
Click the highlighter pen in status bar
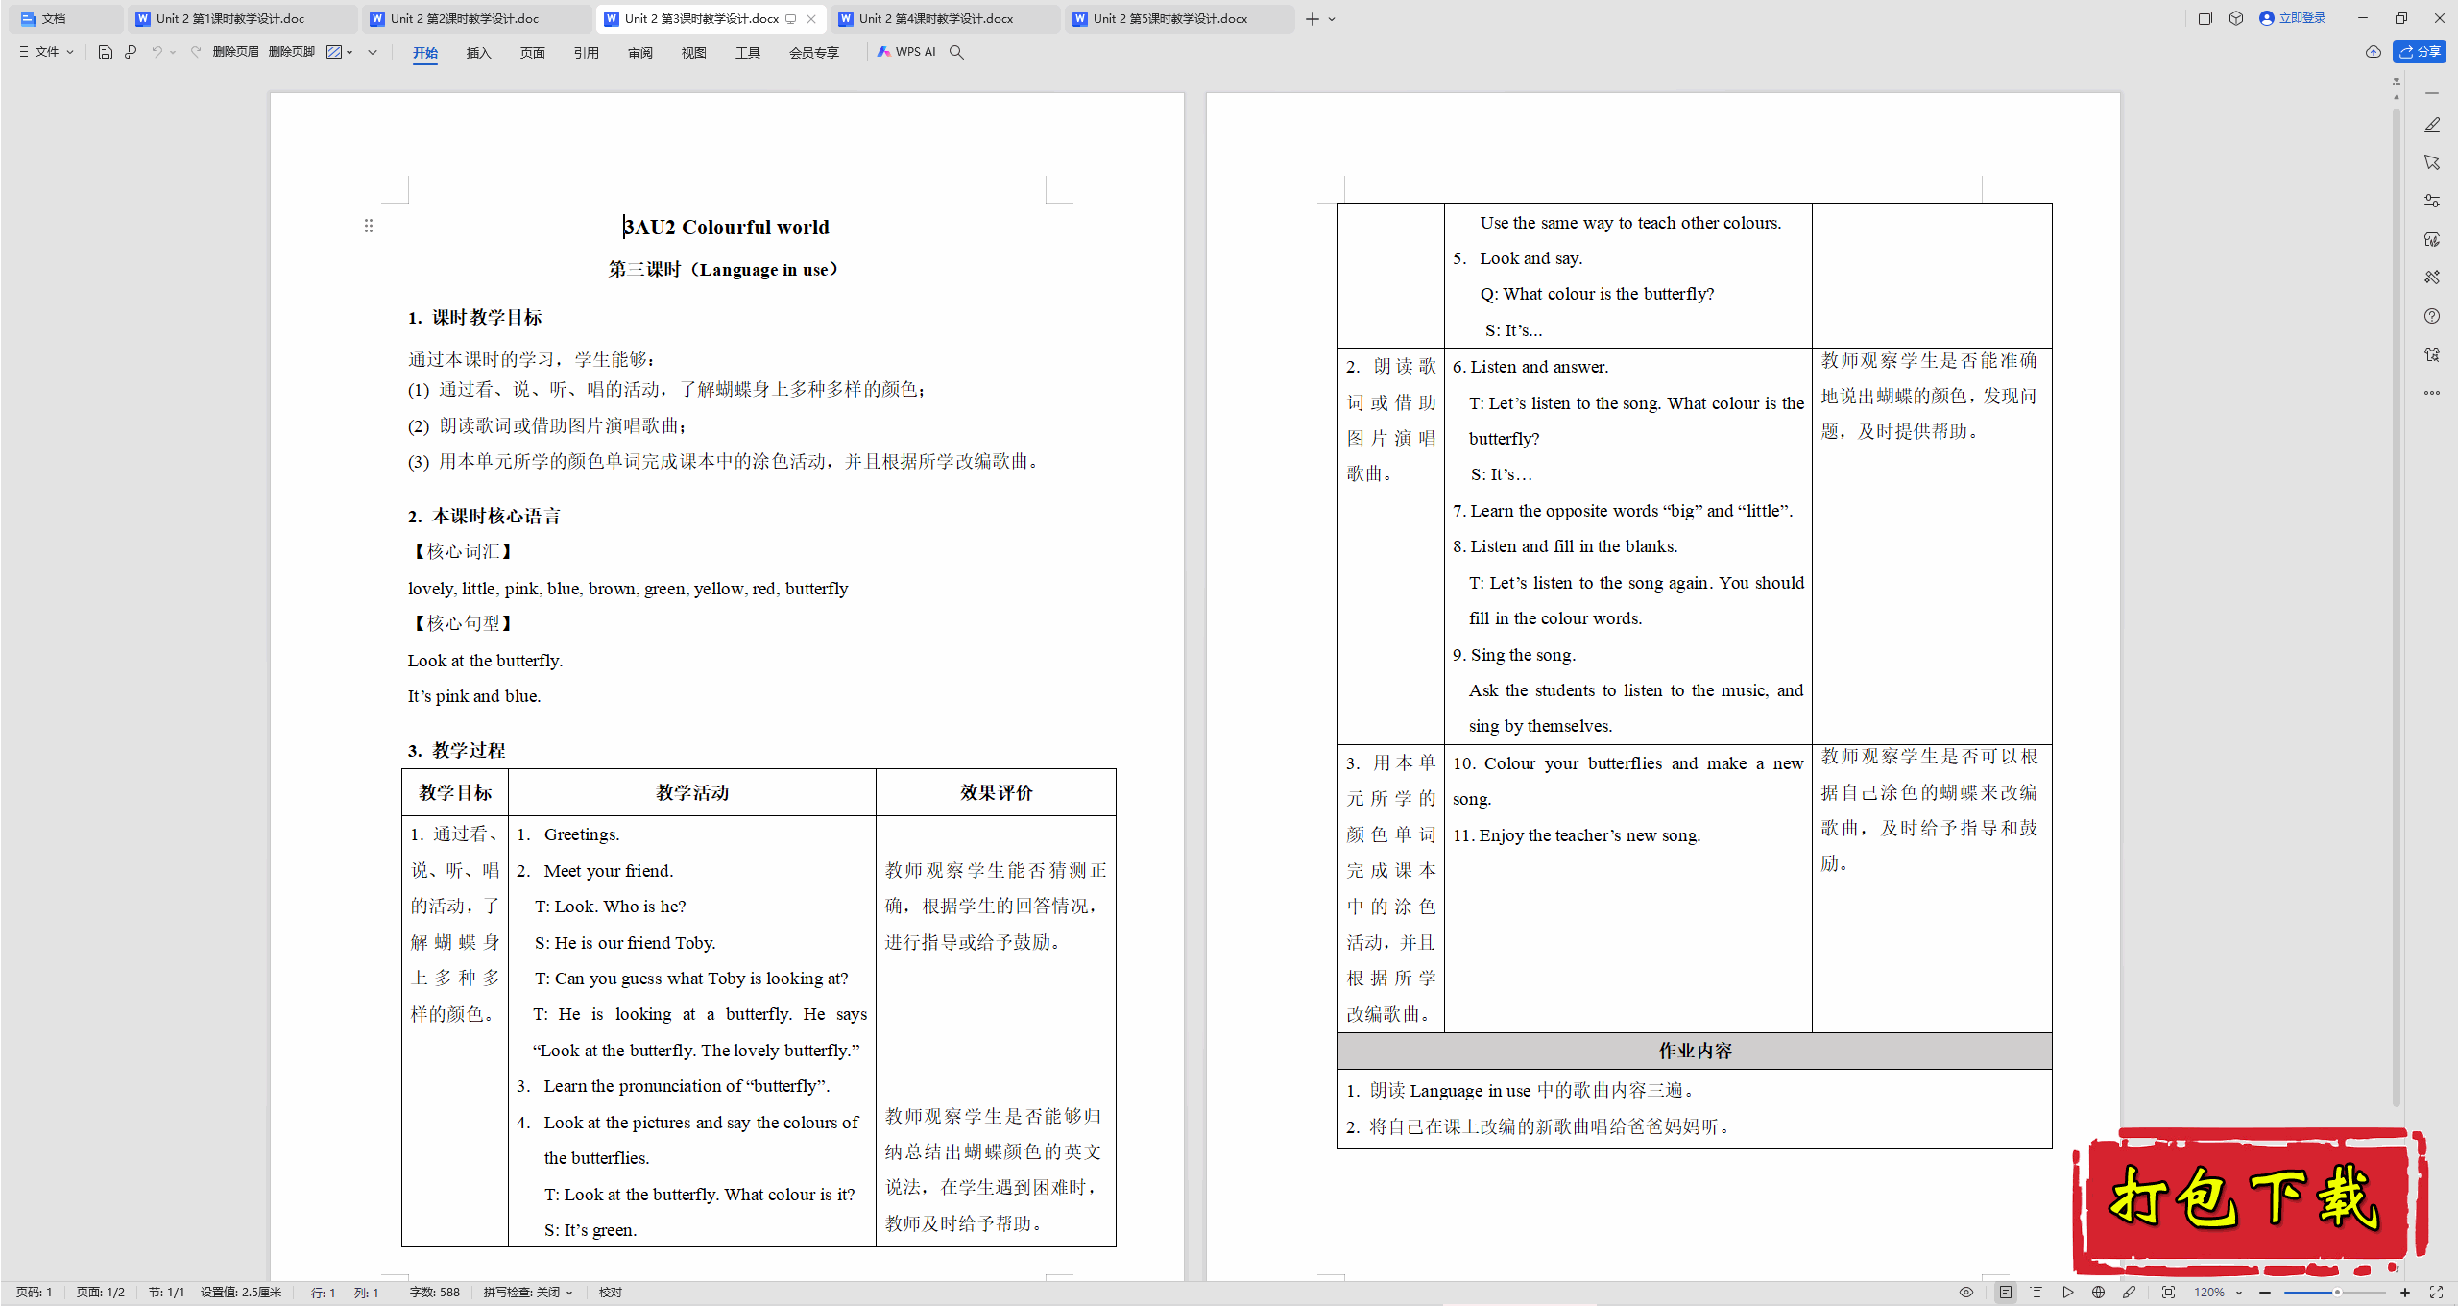pos(2129,1293)
